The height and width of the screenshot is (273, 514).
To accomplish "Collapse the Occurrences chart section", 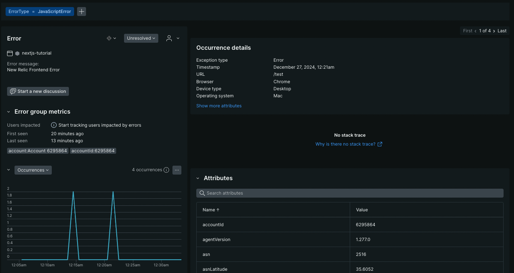I will 9,170.
